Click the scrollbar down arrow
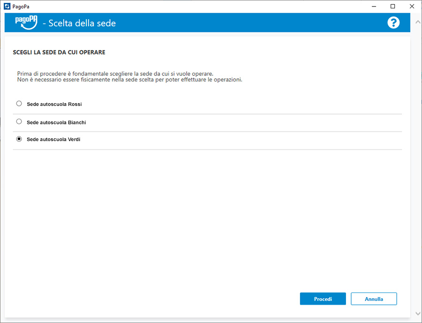 pos(417,313)
